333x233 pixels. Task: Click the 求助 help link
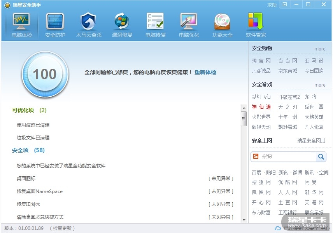point(272,5)
